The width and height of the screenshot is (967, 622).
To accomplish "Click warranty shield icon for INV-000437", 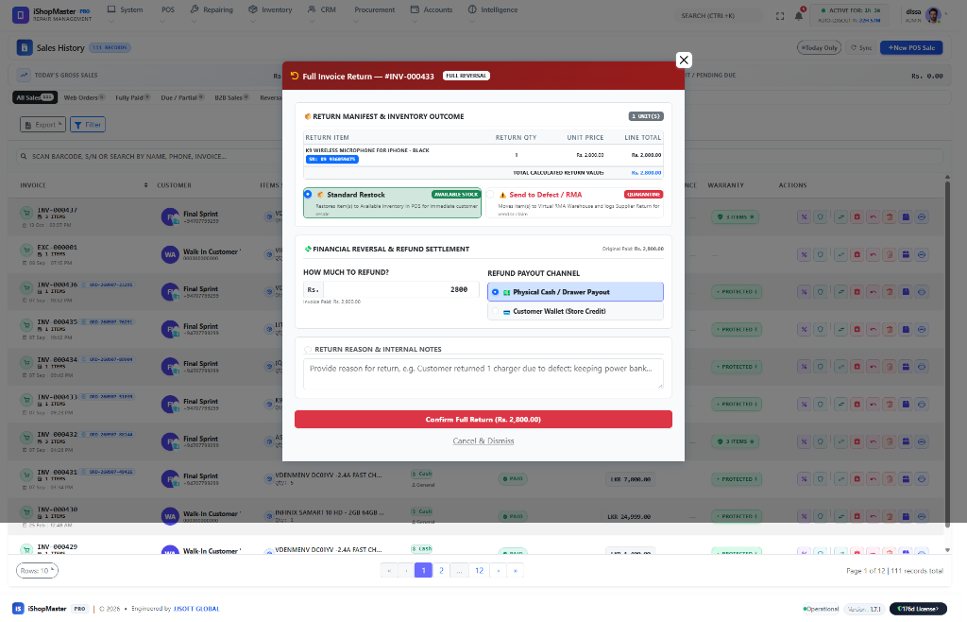I will (x=821, y=217).
